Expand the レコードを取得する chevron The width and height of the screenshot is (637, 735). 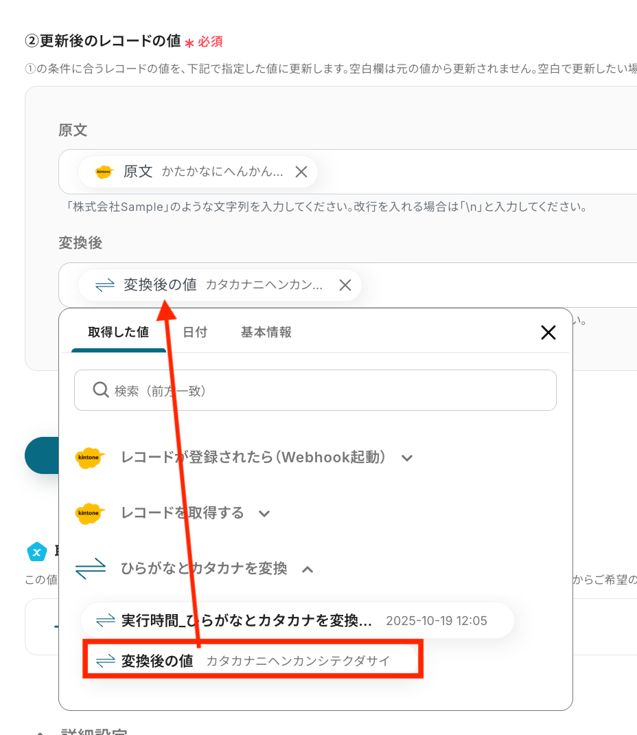coord(264,514)
